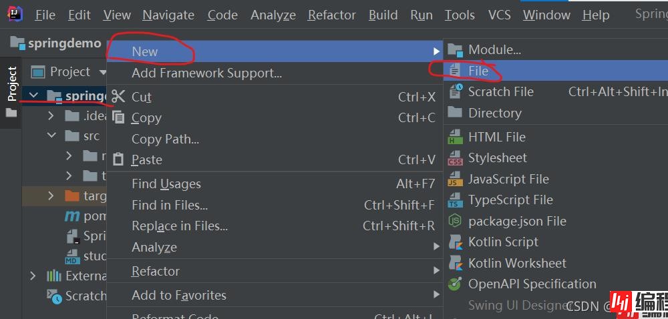Viewport: 668px width, 319px height.
Task: Click the Stylesheet CSS icon
Action: (x=455, y=158)
